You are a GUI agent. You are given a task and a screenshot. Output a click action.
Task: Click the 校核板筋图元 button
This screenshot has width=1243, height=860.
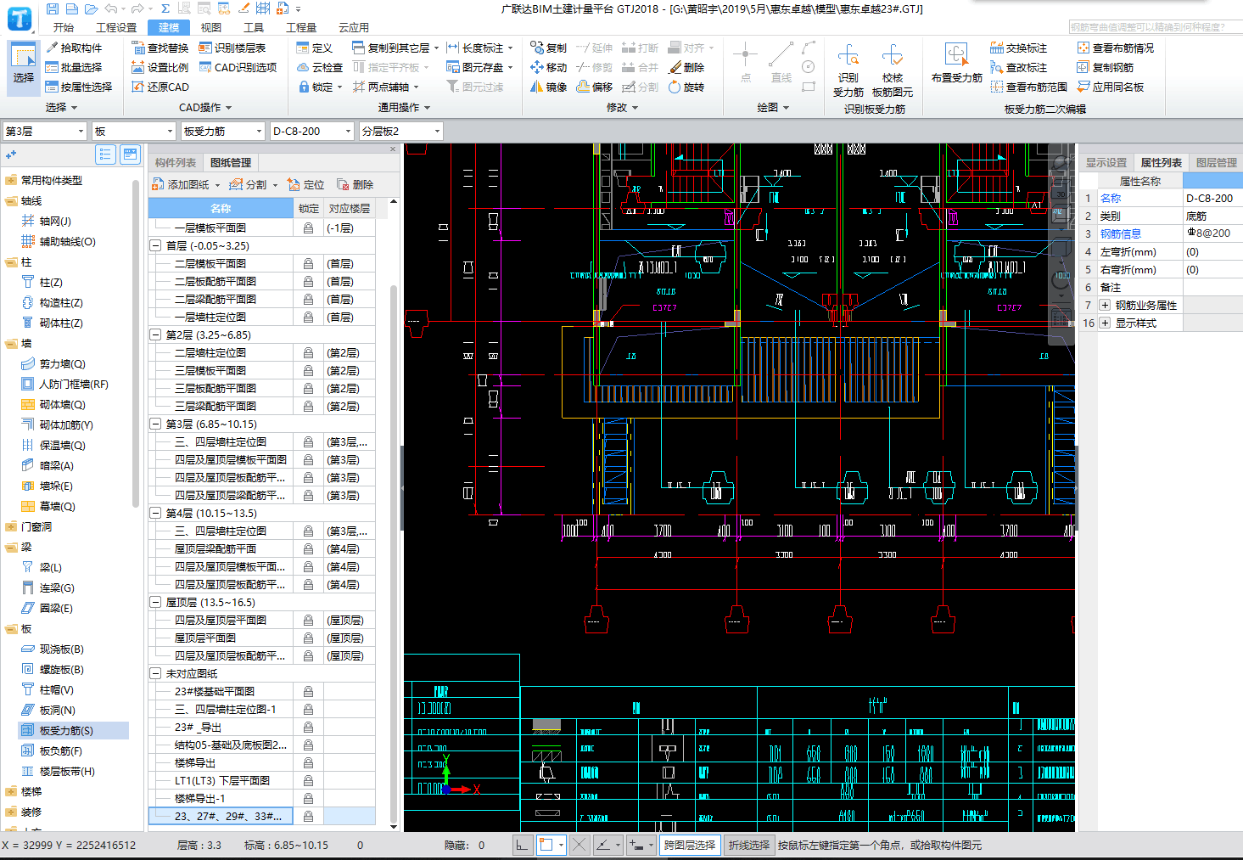point(893,71)
